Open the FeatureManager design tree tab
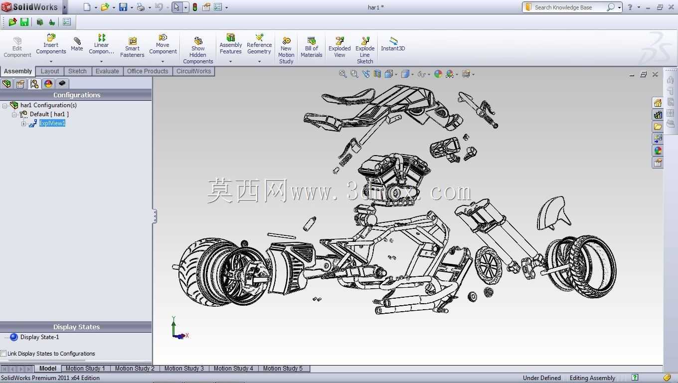This screenshot has width=678, height=383. tap(6, 84)
